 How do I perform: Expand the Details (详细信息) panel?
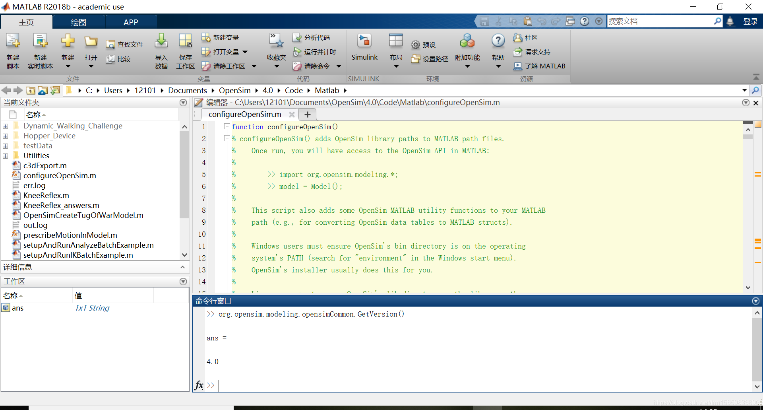(182, 267)
